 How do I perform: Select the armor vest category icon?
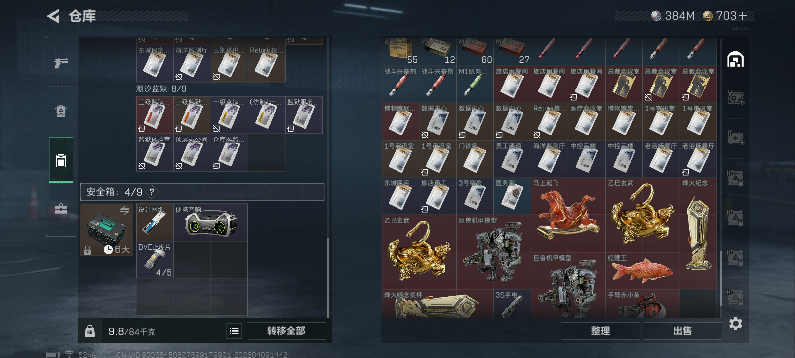pyautogui.click(x=61, y=111)
